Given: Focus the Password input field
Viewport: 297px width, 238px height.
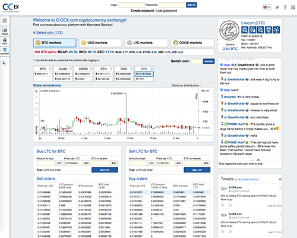Looking at the screenshot, I should 172,5.
